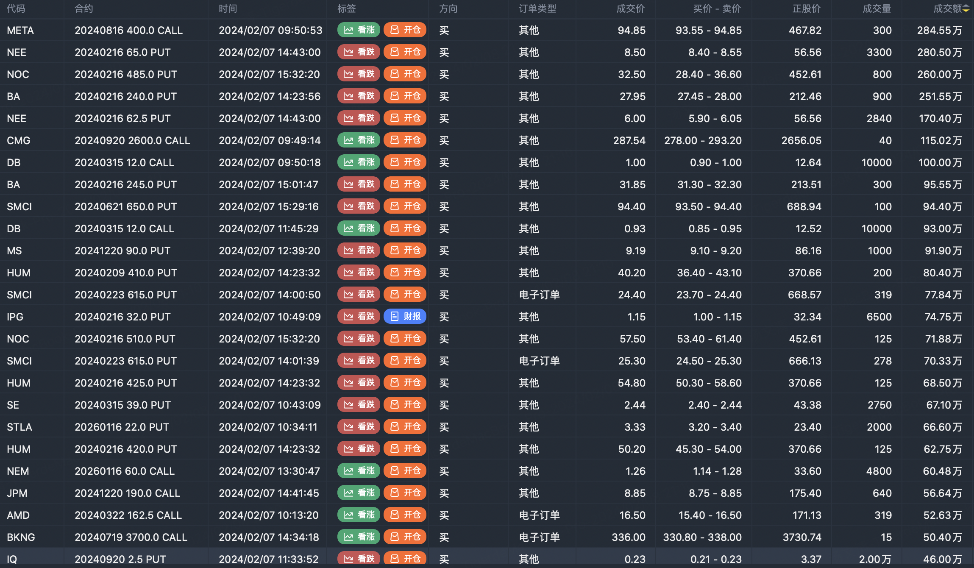Click the 财报 earnings tag in IPG row
Screen dimensions: 974x568
click(405, 317)
